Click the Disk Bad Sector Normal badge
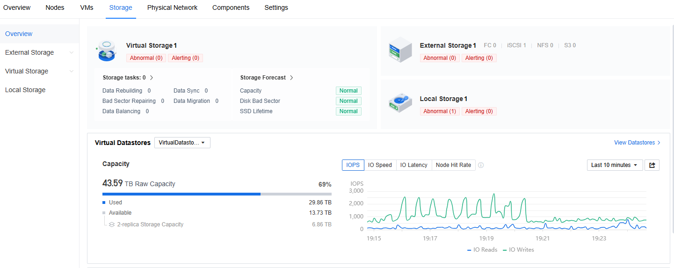 click(348, 101)
